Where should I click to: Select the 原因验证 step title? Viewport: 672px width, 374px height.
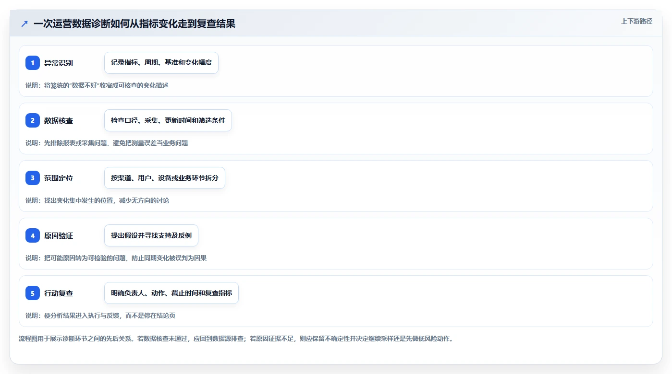(59, 235)
